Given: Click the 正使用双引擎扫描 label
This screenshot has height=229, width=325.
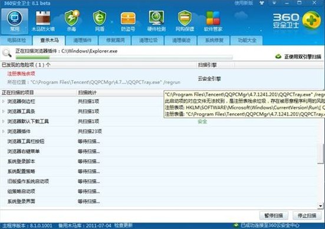Looking at the screenshot, I should coord(303,57).
